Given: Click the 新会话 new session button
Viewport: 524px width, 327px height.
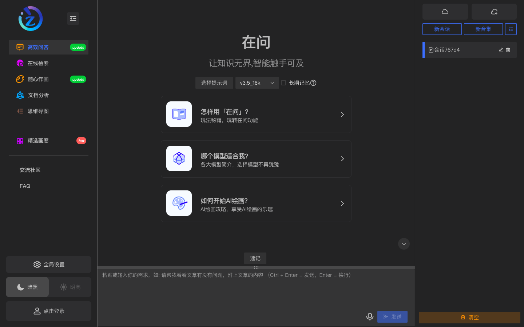Looking at the screenshot, I should (x=442, y=29).
